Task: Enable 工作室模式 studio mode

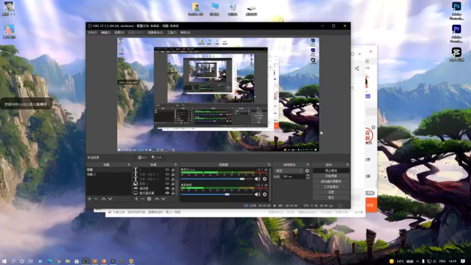Action: pos(331,187)
